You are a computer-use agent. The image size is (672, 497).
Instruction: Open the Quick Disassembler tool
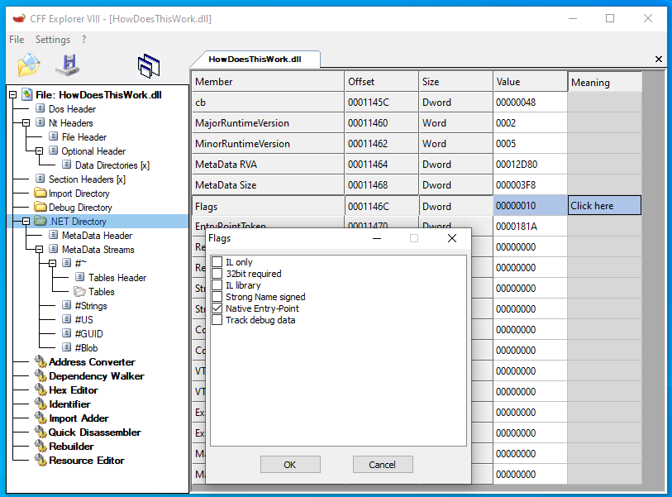click(95, 432)
